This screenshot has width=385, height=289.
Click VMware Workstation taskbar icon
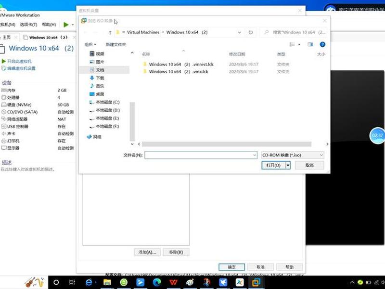256,282
